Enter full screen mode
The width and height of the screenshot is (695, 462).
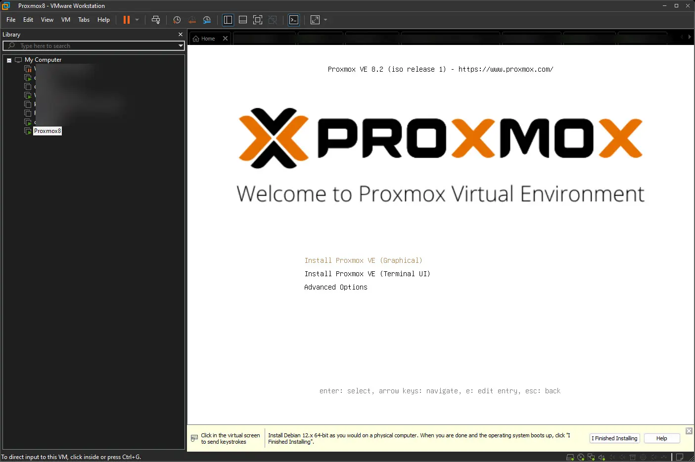coord(258,20)
